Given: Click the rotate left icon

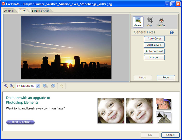Looking at the screenshot, I should 45,86.
